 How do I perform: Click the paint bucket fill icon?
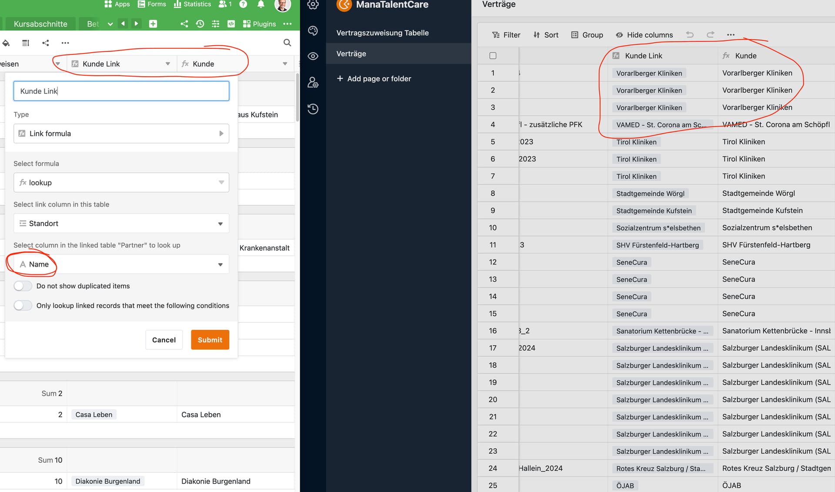point(6,43)
